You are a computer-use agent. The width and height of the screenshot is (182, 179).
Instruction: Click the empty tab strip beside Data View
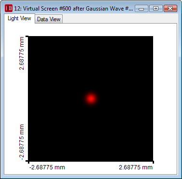click(x=119, y=18)
